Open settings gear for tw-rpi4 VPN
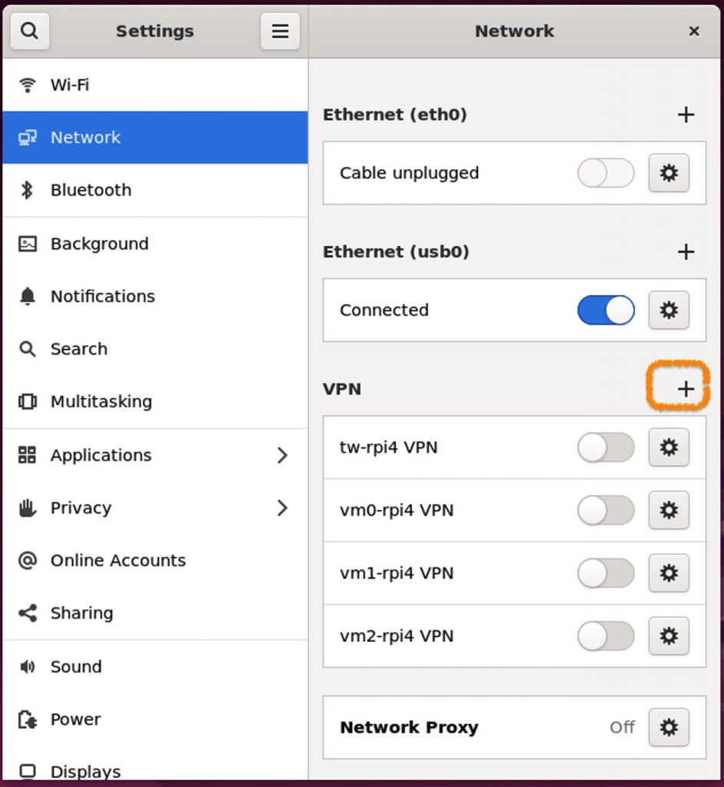 tap(669, 447)
